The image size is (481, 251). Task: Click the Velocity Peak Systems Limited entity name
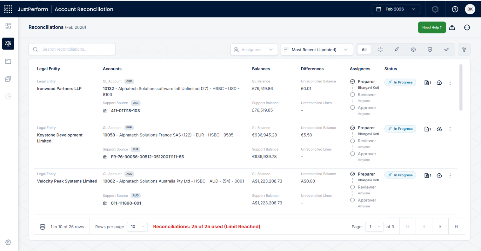pyautogui.click(x=67, y=181)
